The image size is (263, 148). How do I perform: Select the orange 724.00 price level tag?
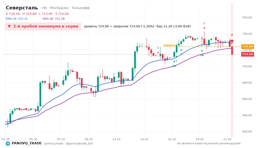pyautogui.click(x=247, y=46)
